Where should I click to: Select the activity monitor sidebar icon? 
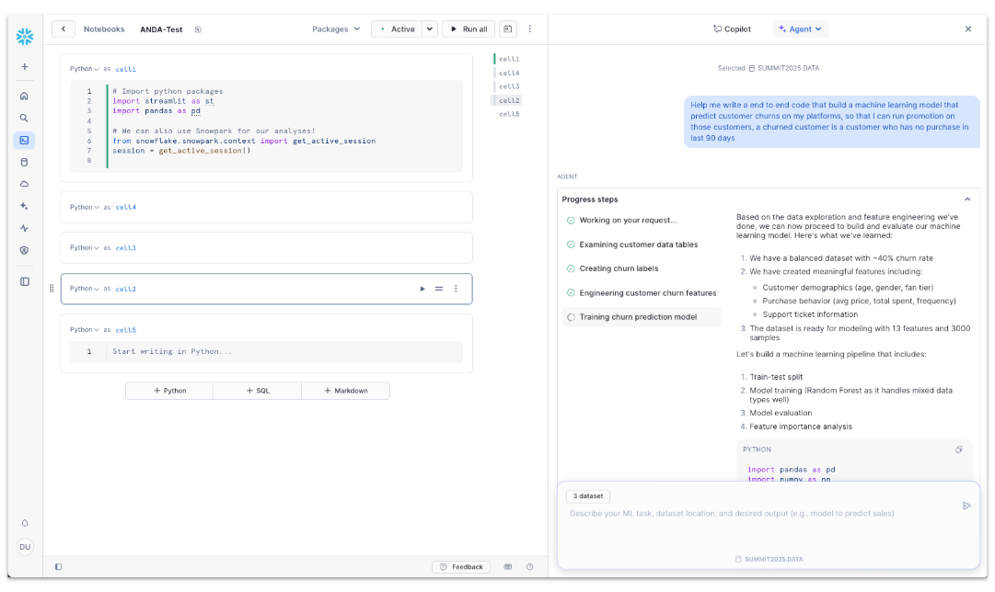[24, 228]
